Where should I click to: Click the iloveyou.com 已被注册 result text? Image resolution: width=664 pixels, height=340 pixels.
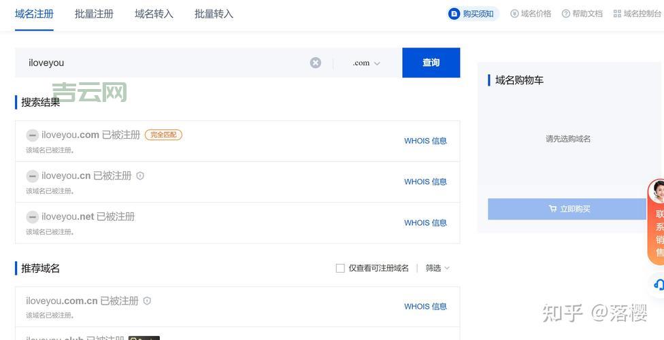point(90,135)
